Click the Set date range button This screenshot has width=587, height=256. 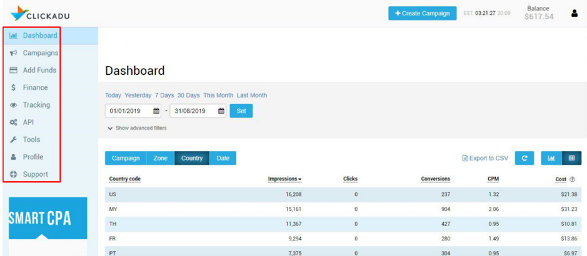click(241, 111)
